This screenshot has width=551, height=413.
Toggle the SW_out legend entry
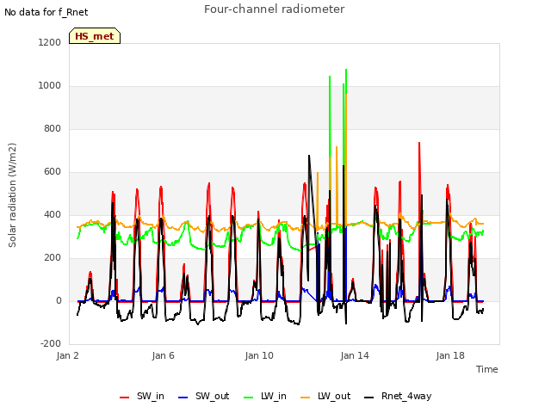click(203, 396)
